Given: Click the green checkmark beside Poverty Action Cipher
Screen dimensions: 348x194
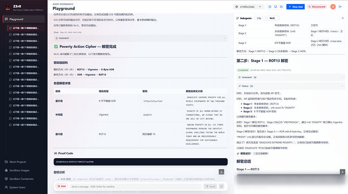Looking at the screenshot, I should click(56, 46).
